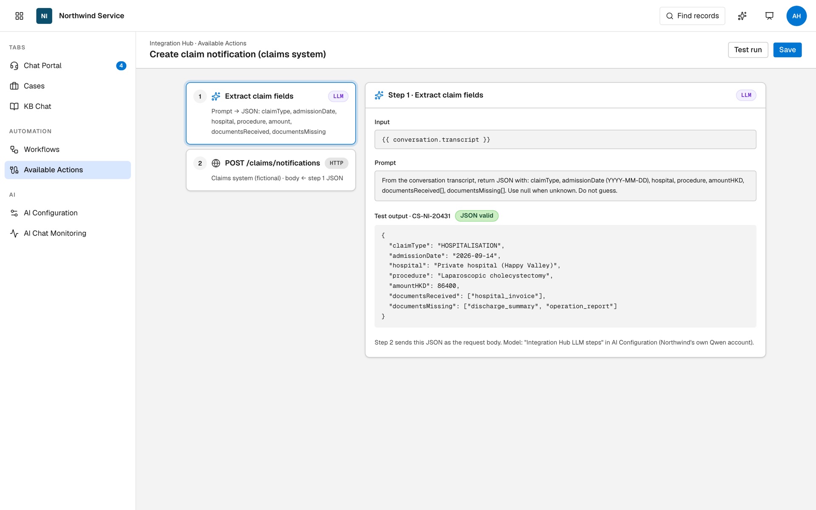Click the LLM badge in Step 1 panel header
The height and width of the screenshot is (510, 816).
[746, 95]
